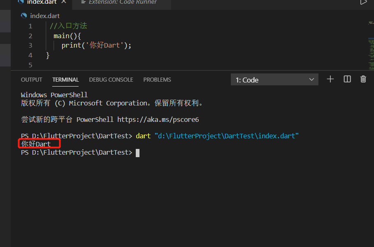Open the '1: Code' terminal selector dropdown
Viewport: 374px width, 247px height.
pos(274,80)
